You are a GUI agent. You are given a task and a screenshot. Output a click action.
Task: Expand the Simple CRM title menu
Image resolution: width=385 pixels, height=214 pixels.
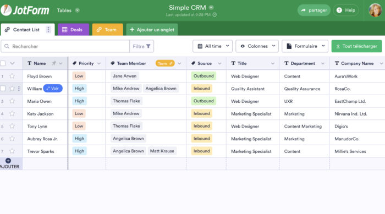(211, 7)
